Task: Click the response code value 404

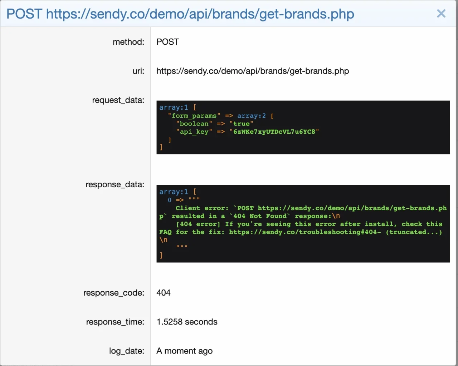Action: point(164,293)
